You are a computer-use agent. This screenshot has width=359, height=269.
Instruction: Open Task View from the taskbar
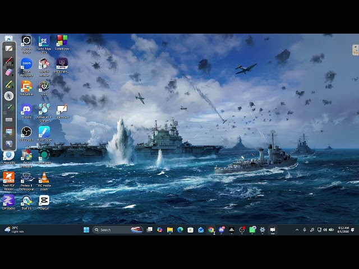pyautogui.click(x=149, y=230)
